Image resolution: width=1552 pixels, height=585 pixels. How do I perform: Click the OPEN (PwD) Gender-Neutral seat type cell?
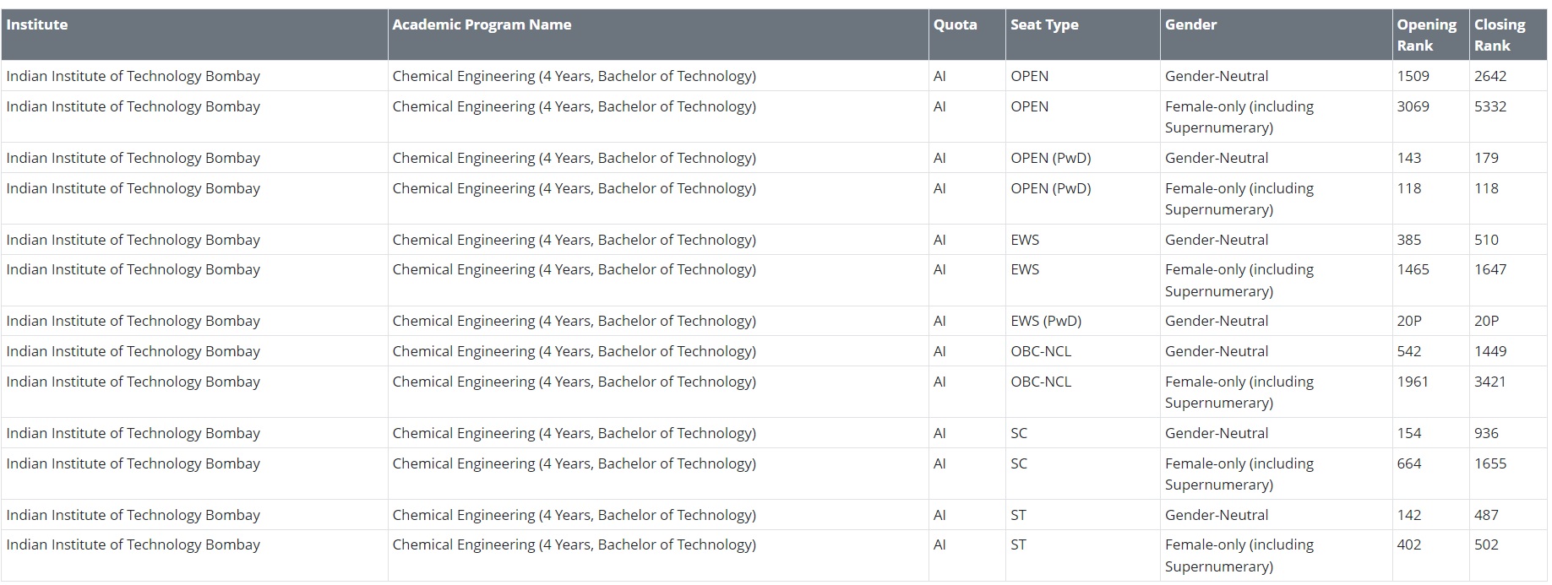1050,158
